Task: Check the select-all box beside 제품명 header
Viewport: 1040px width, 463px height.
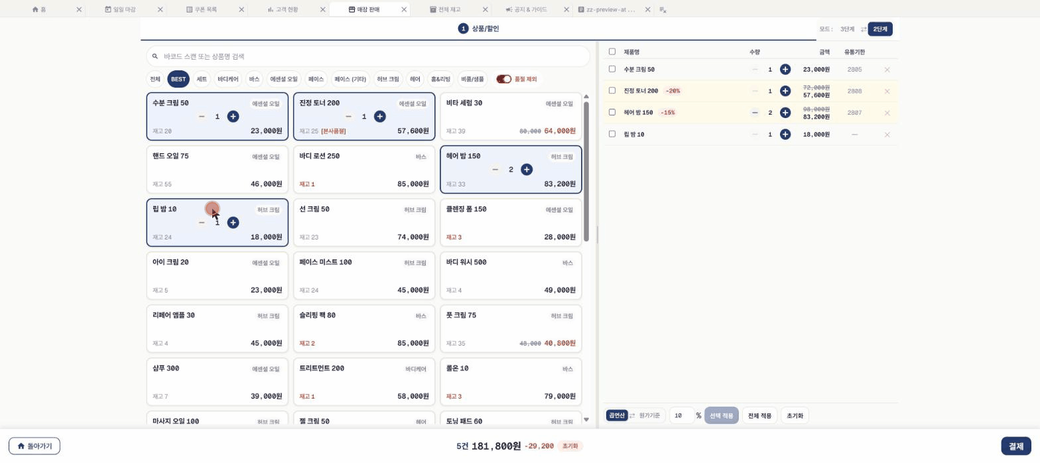Action: pos(612,52)
